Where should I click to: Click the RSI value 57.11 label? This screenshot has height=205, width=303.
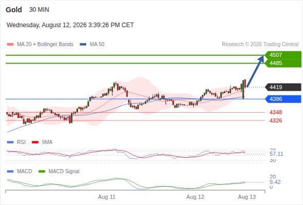pyautogui.click(x=276, y=154)
